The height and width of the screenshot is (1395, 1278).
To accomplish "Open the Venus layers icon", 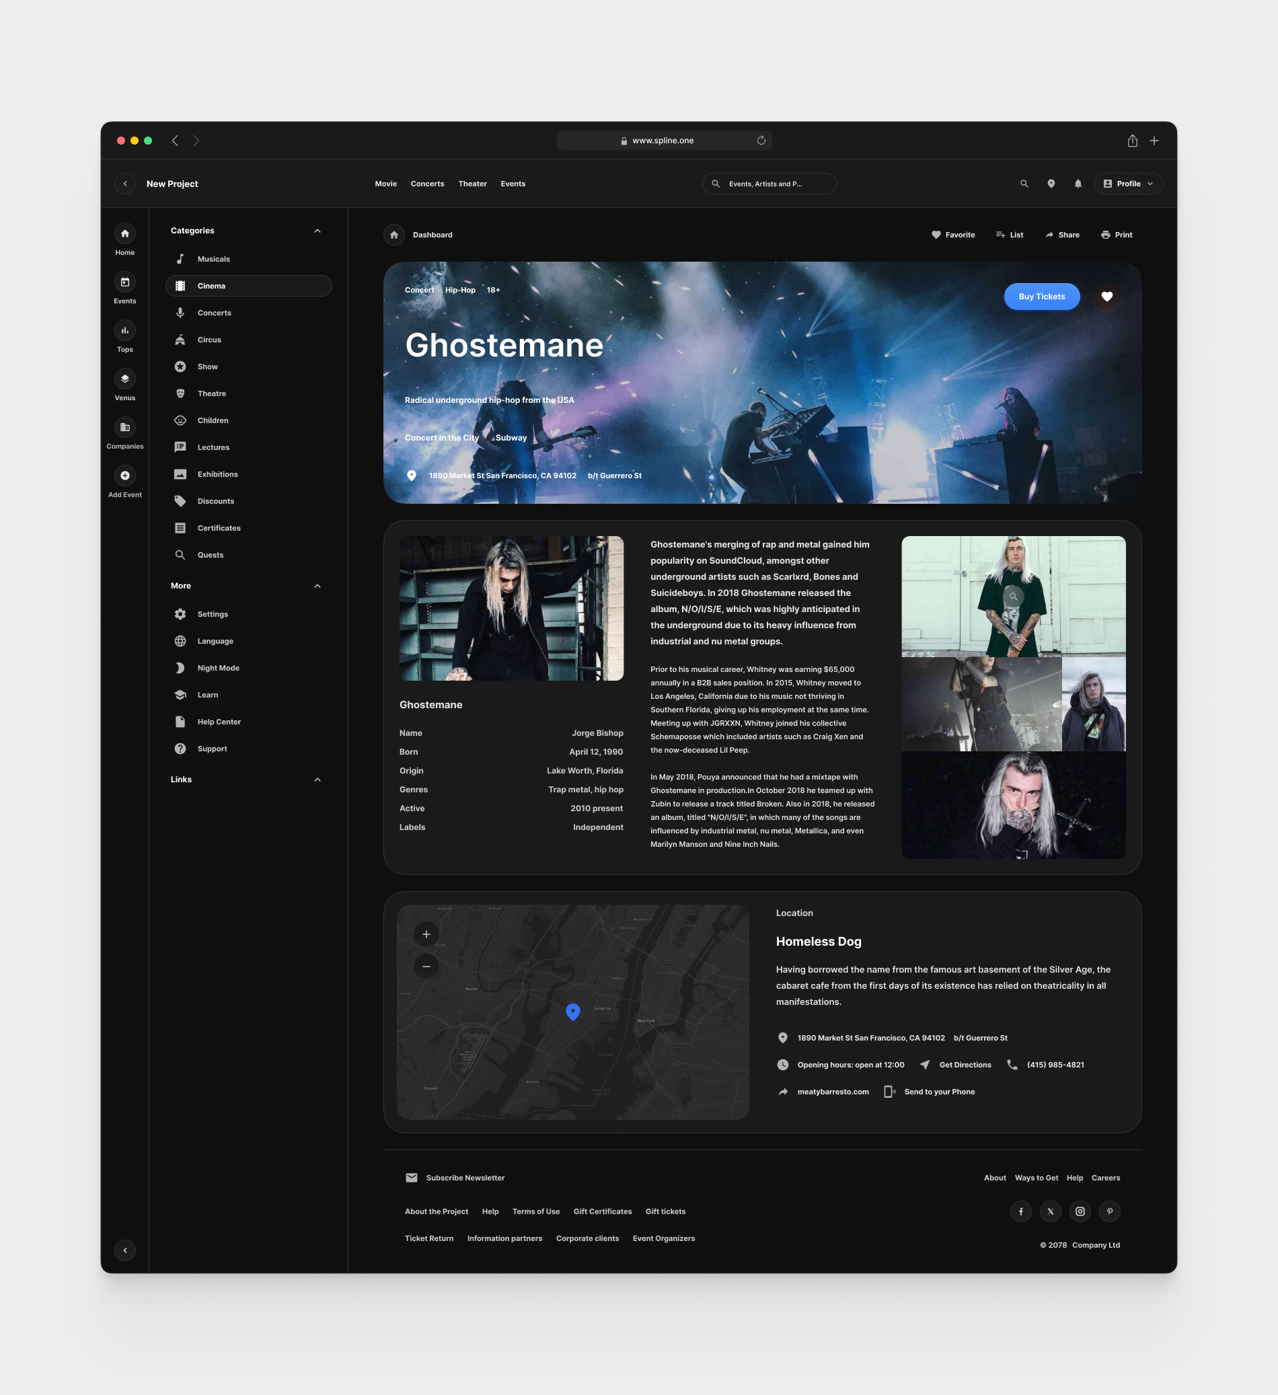I will click(x=124, y=379).
